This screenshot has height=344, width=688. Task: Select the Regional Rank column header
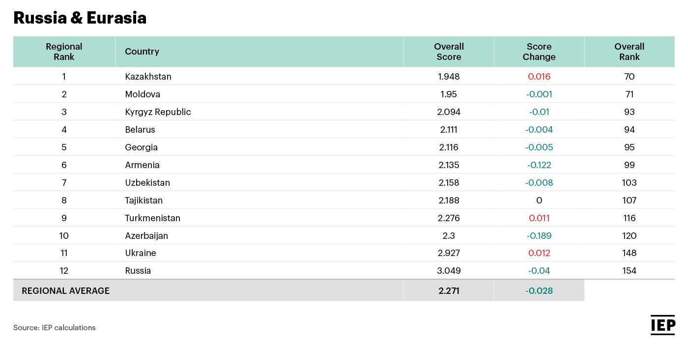[x=64, y=52]
